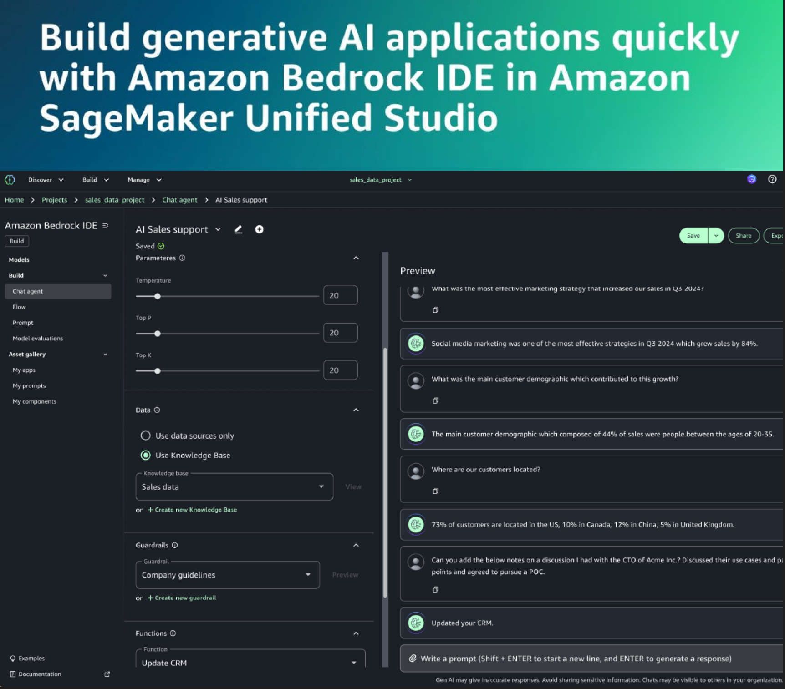
Task: Copy the 'main customer demographic' question message
Action: (x=435, y=400)
